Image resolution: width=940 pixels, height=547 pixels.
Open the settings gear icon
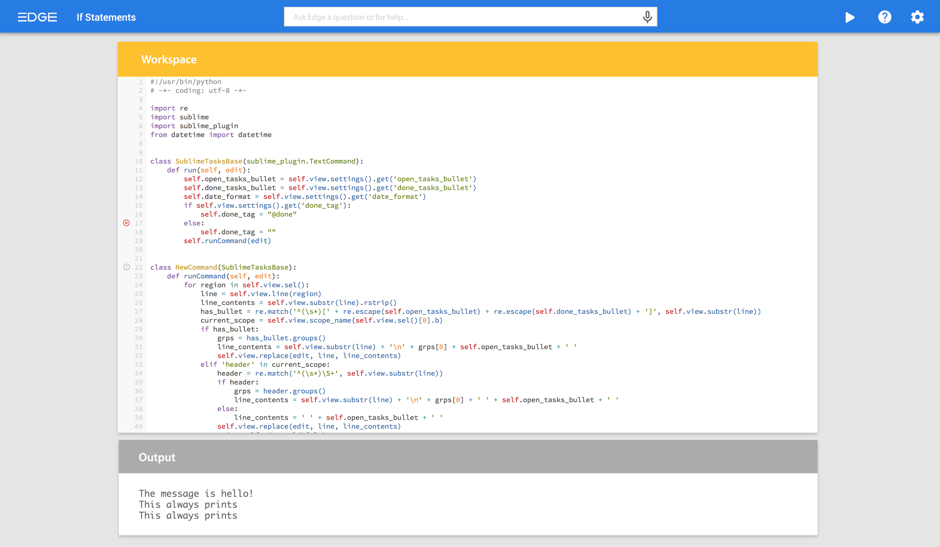click(917, 17)
